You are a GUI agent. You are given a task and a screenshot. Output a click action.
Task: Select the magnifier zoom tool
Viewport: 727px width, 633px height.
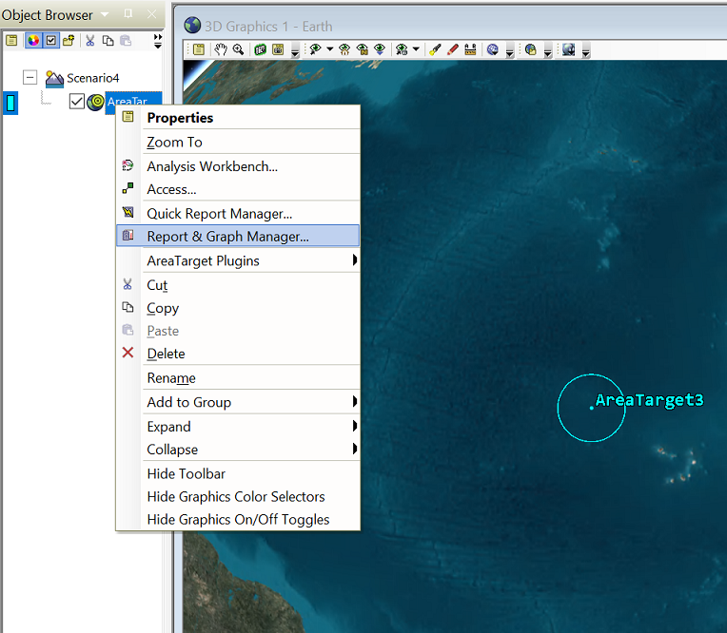coord(238,49)
